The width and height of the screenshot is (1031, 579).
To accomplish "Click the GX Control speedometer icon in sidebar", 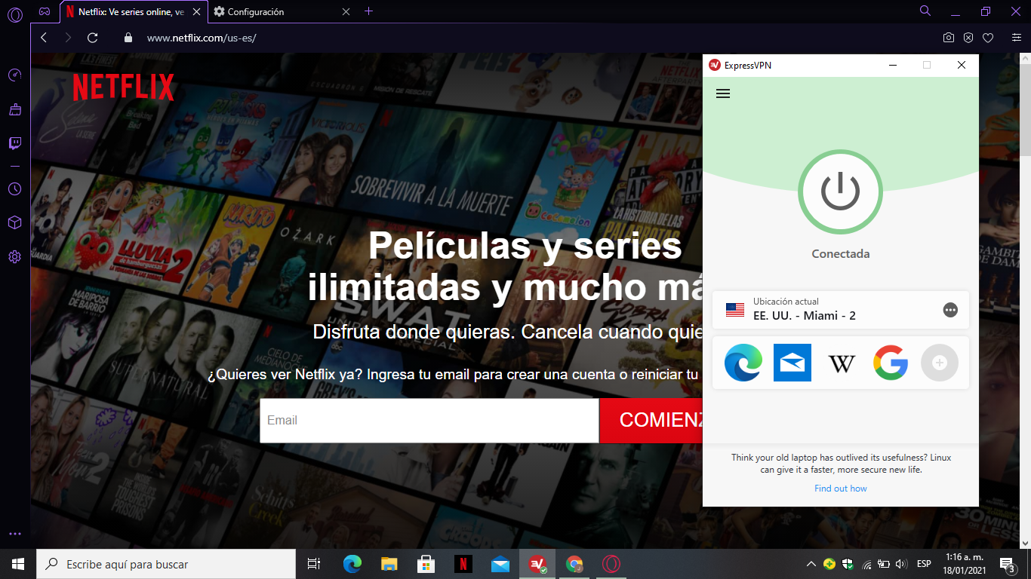I will point(14,75).
